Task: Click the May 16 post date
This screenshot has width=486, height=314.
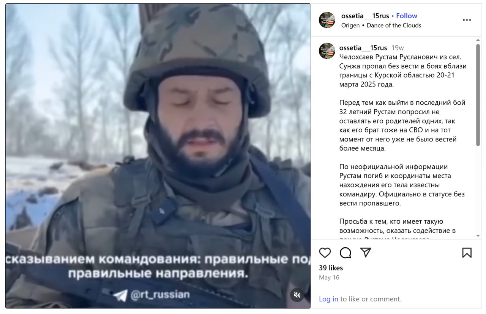Action: (329, 278)
